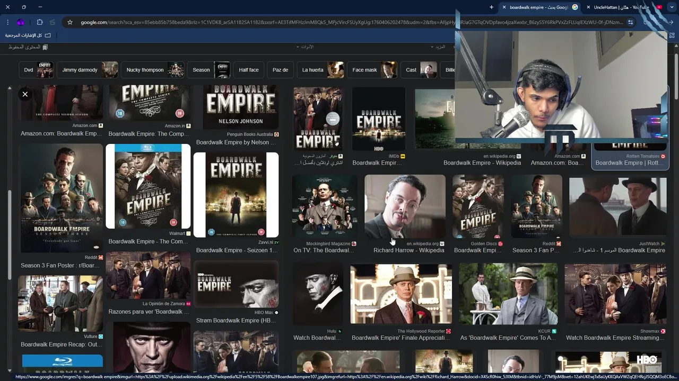Select the Season filter chip
679x381 pixels.
[209, 70]
